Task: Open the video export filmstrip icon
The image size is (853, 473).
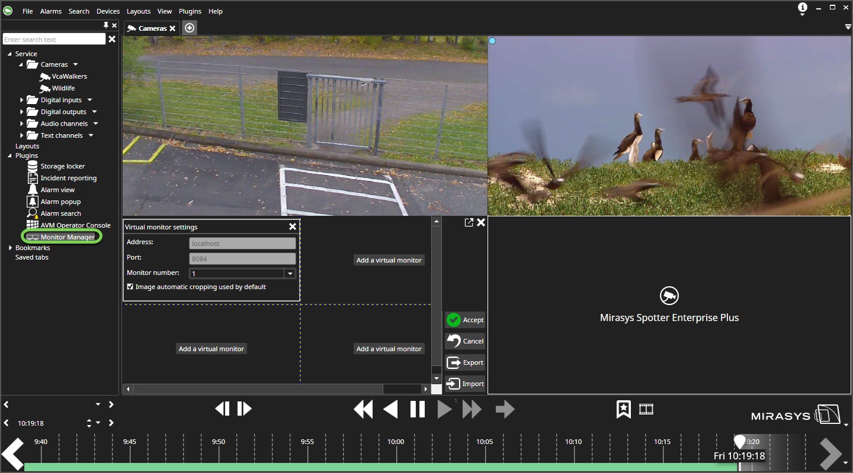Action: tap(646, 409)
